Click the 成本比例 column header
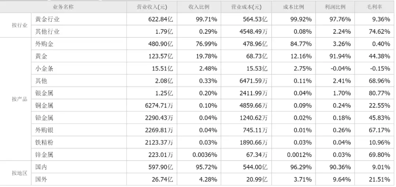Image resolution: width=396 pixels, height=187 pixels. 293,7
